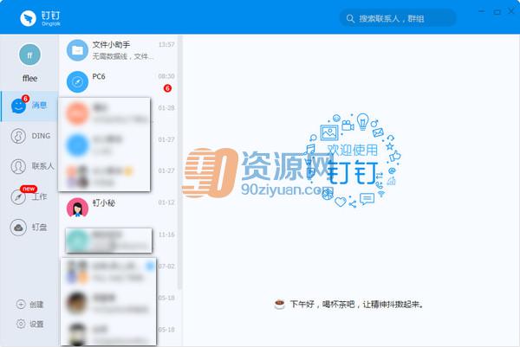Viewport: 520px width, 347px height.
Task: Click the DING sidebar icon
Action: click(18, 136)
